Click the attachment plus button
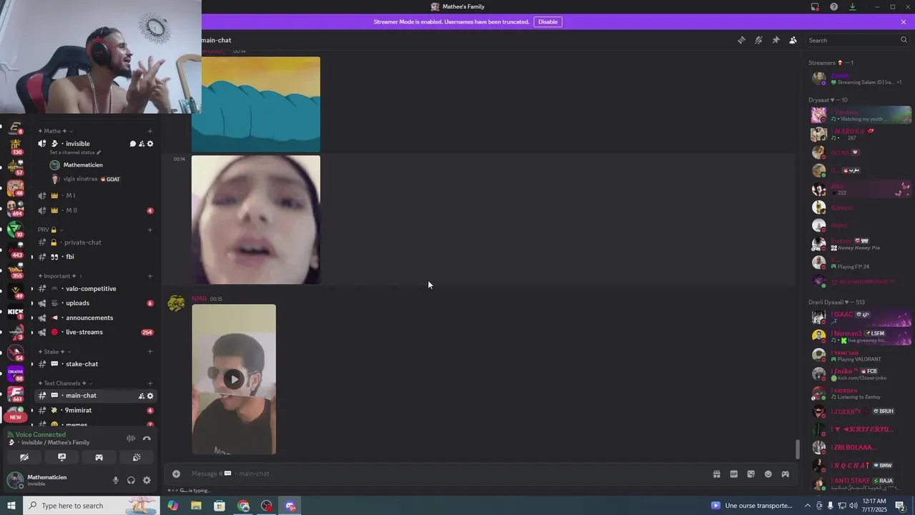 (x=176, y=474)
